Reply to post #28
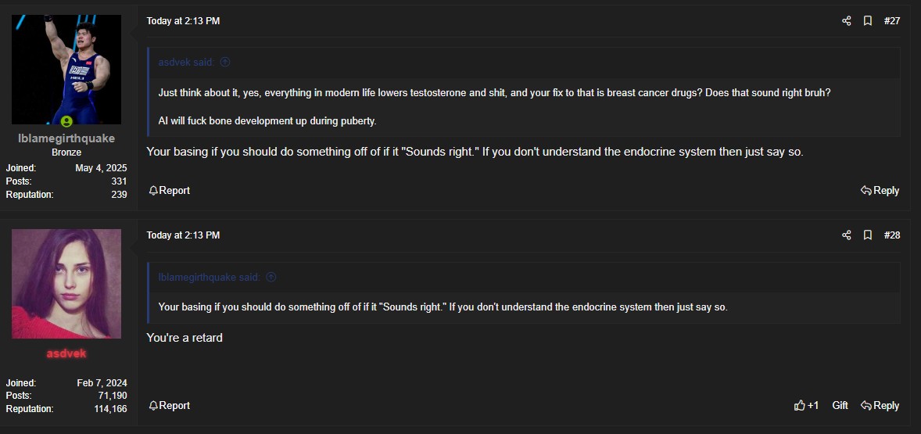The width and height of the screenshot is (921, 434). tap(880, 405)
